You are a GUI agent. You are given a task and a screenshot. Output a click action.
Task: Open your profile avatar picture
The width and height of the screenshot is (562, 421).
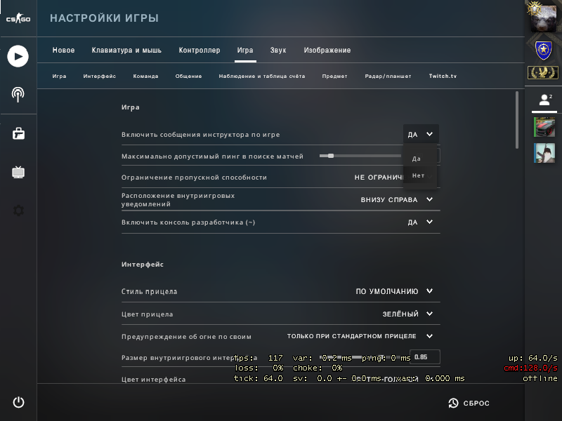(x=544, y=18)
